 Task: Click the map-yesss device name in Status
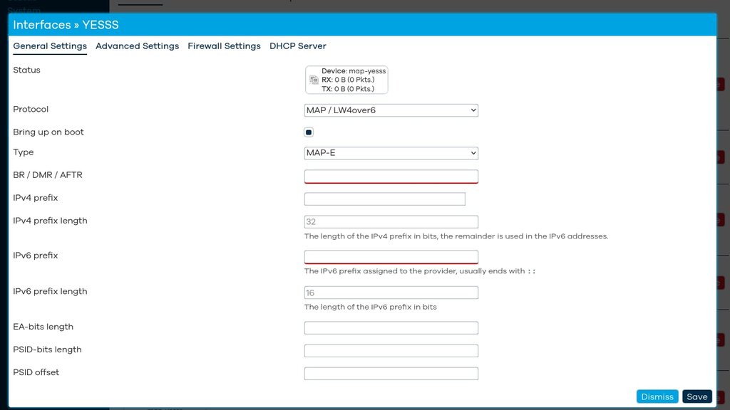(367, 71)
